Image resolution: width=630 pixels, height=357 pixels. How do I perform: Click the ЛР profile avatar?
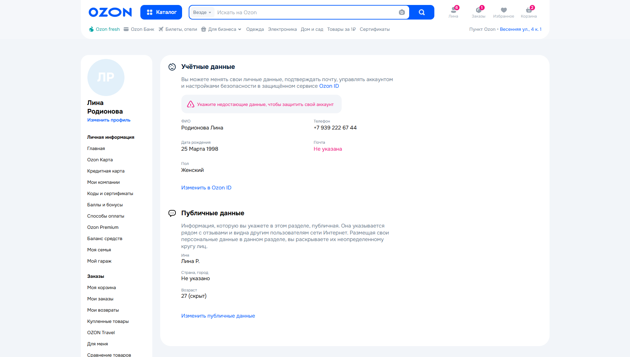click(106, 77)
